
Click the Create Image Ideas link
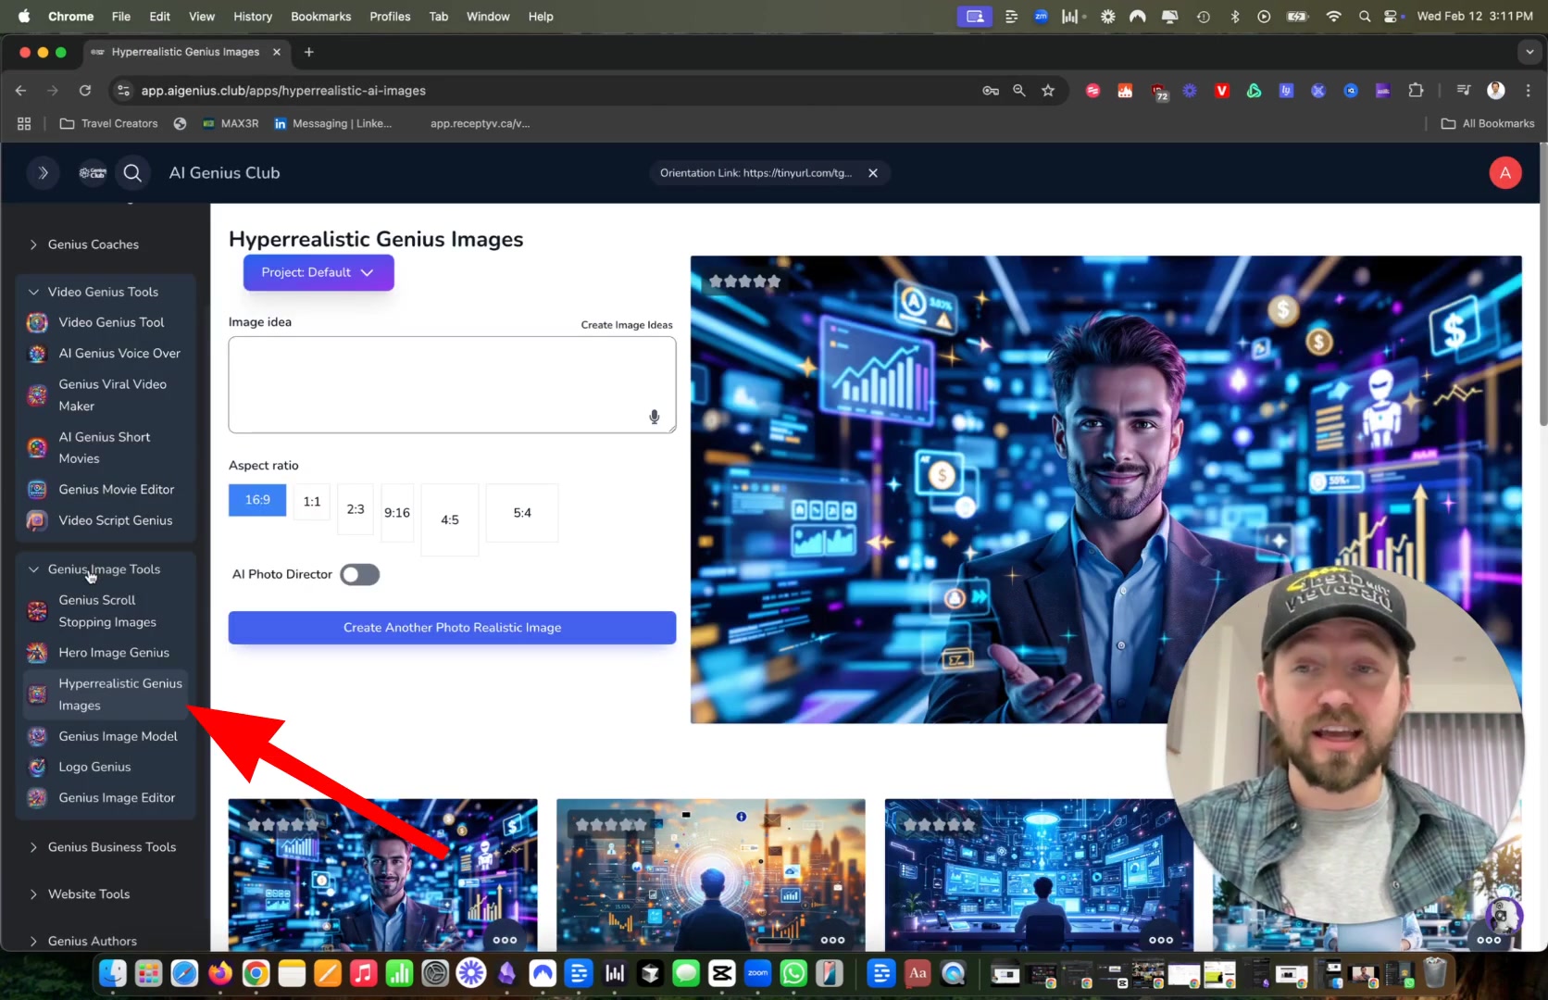click(x=627, y=325)
